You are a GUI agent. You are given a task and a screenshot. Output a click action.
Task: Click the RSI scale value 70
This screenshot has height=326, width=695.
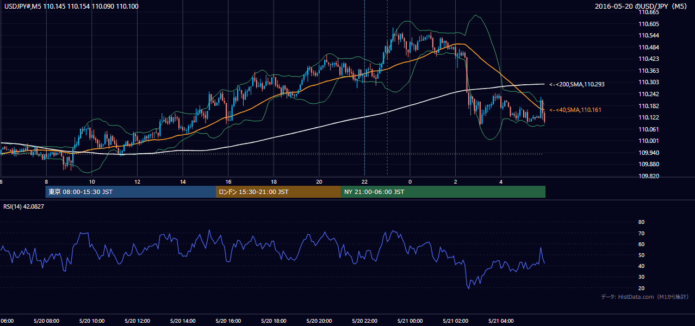(x=641, y=233)
